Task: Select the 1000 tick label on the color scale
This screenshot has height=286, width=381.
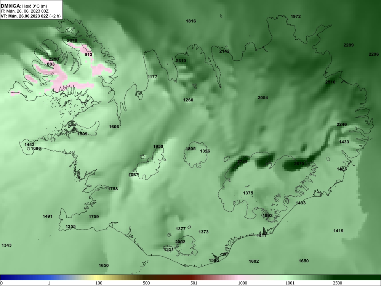Action: point(242,283)
